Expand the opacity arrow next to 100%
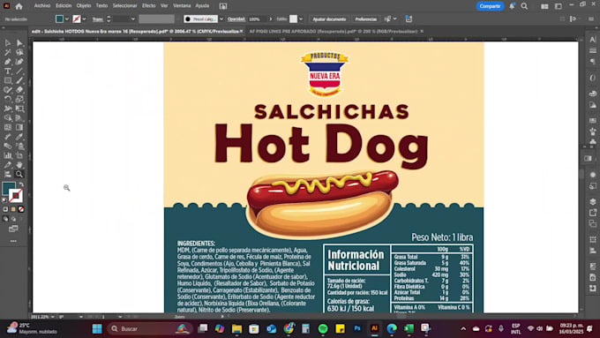The image size is (600, 338). pos(271,19)
